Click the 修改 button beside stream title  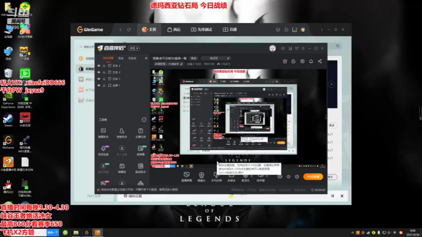pos(194,58)
